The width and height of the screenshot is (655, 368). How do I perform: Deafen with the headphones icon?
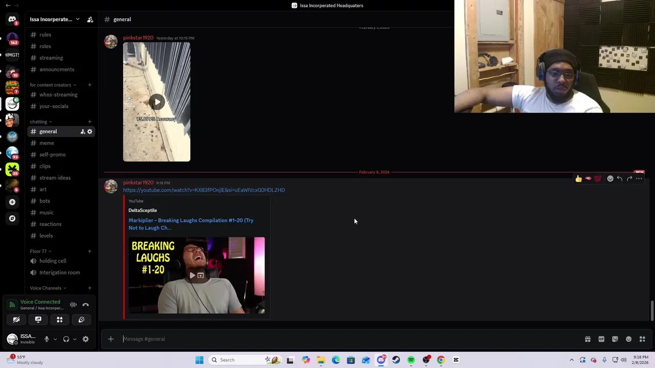(x=66, y=339)
